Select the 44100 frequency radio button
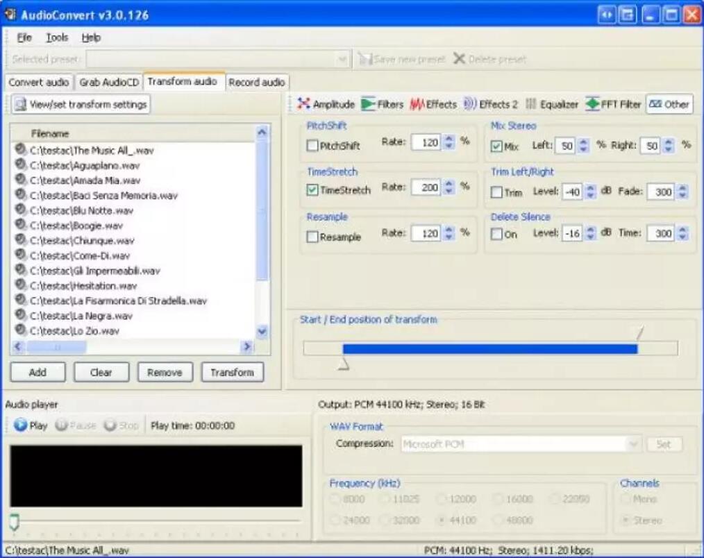 [442, 520]
